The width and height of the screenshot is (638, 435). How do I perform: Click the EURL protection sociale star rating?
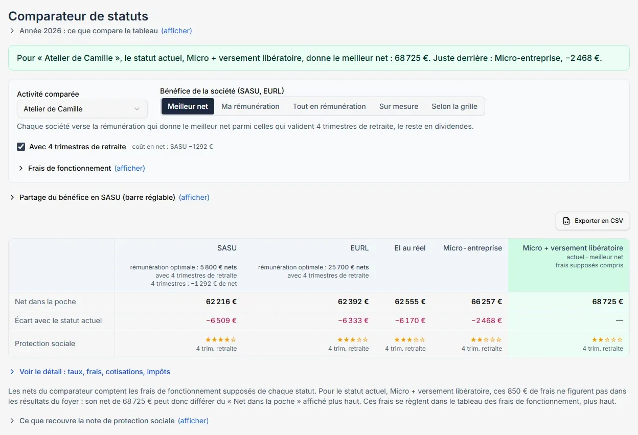point(353,339)
